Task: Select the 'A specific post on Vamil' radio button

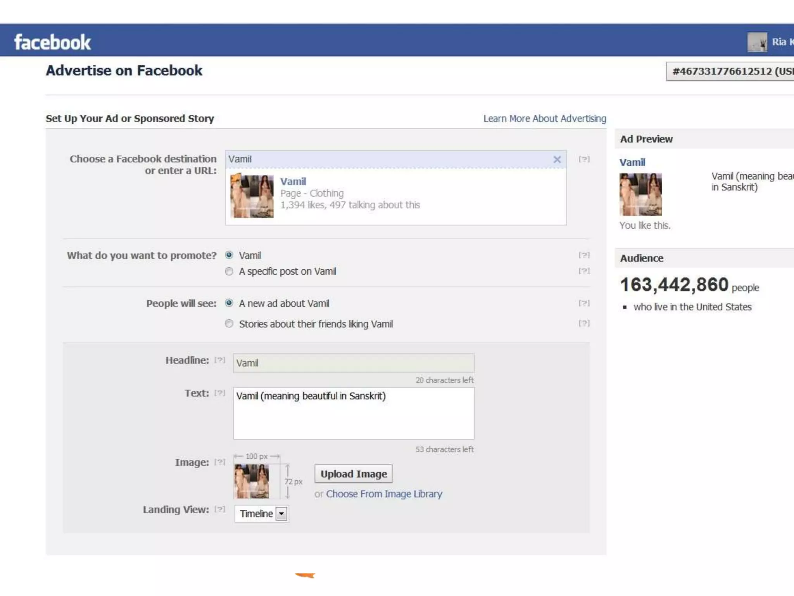Action: click(x=229, y=271)
